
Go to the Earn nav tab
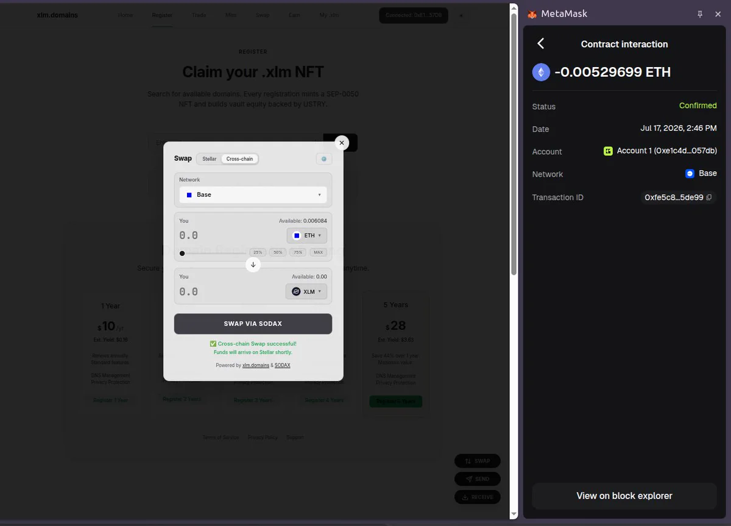[294, 15]
